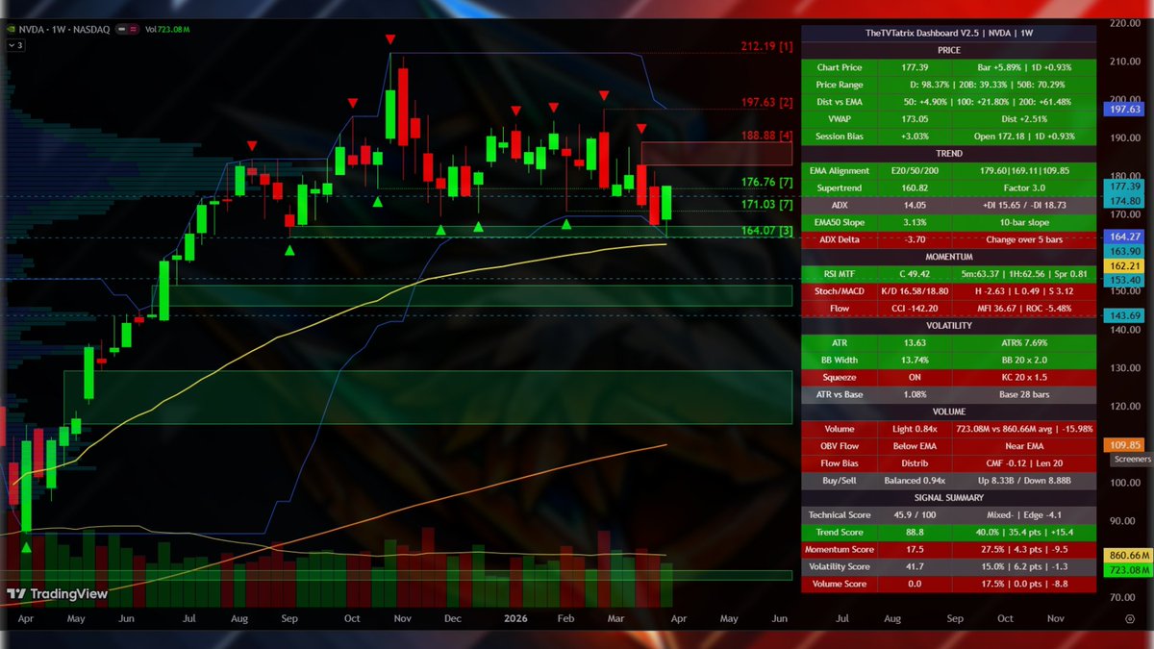
Task: Select the 171.03 [7] level label
Action: click(x=766, y=204)
